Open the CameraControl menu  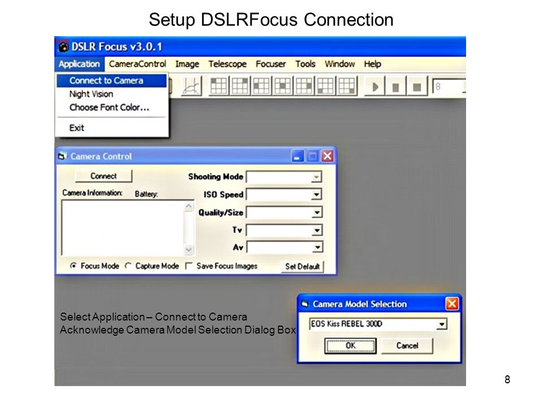click(x=137, y=64)
